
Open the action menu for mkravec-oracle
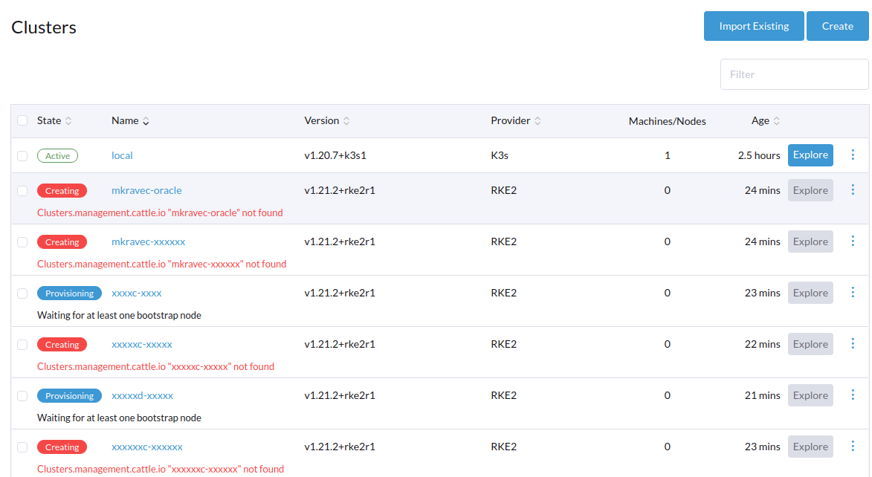(x=853, y=189)
